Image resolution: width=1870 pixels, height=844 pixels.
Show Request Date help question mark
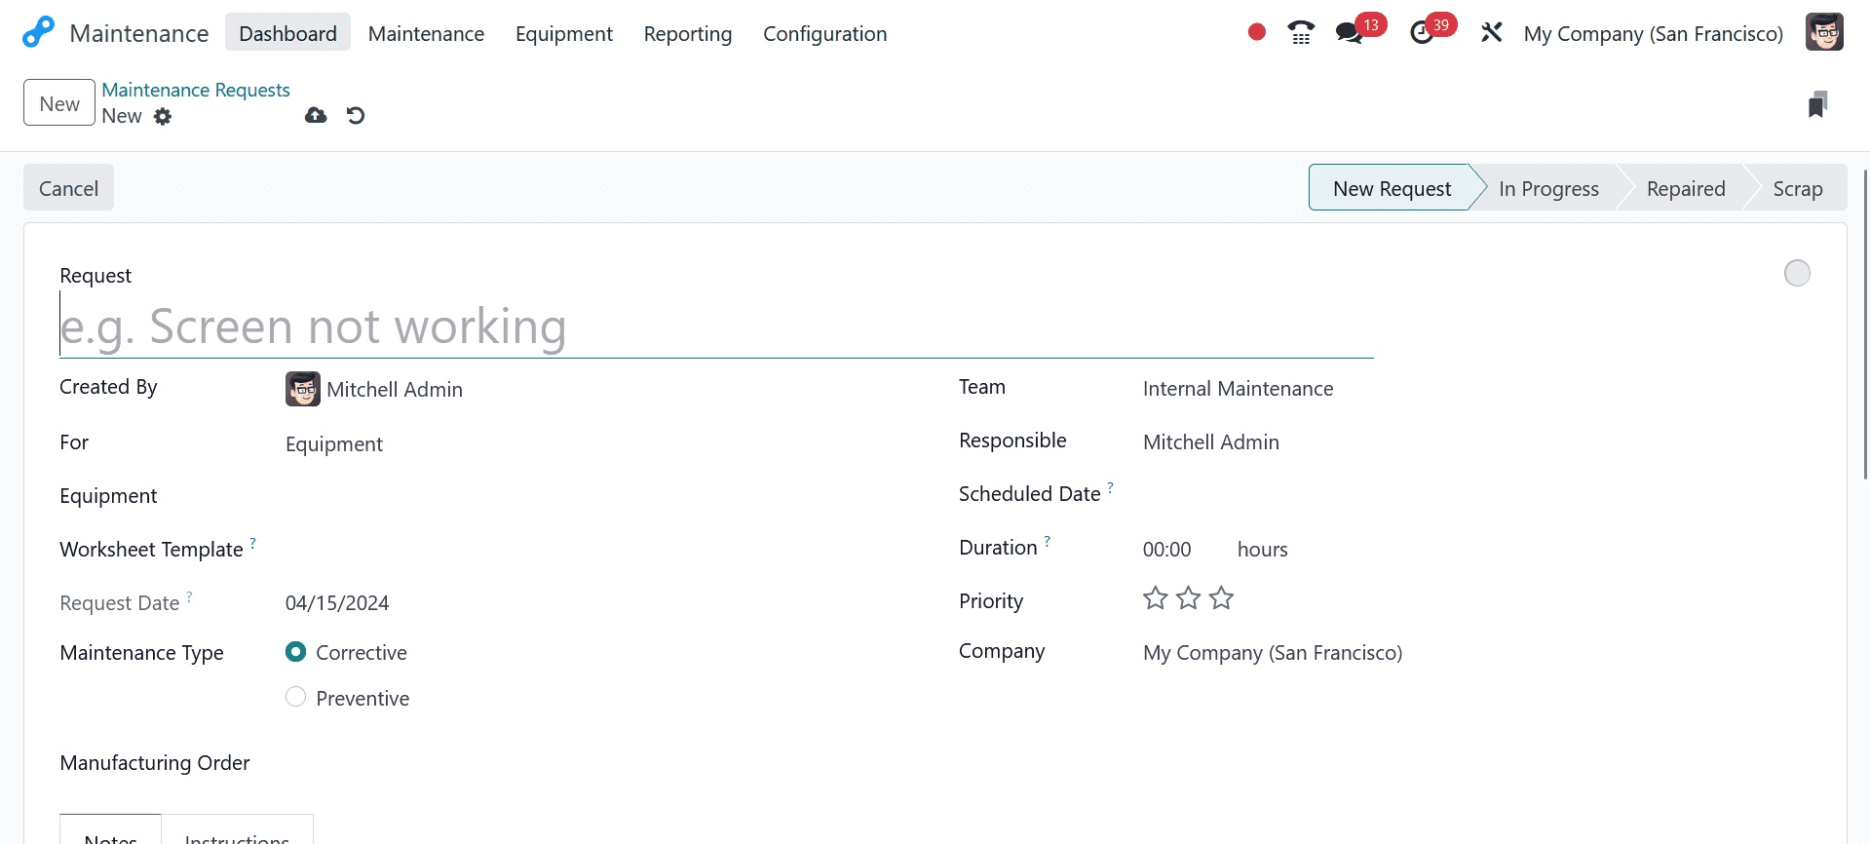pyautogui.click(x=189, y=595)
